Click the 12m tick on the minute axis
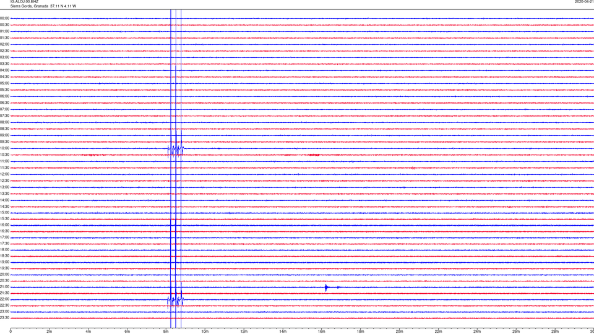594x334 pixels. pyautogui.click(x=244, y=332)
